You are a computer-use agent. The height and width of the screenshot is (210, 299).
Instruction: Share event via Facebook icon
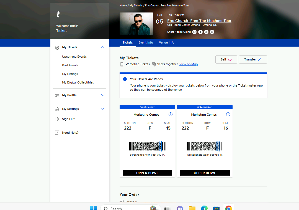[200, 32]
